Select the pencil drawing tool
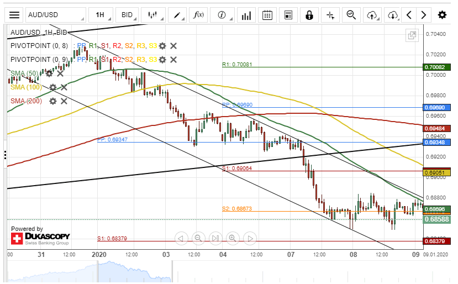 (x=177, y=15)
